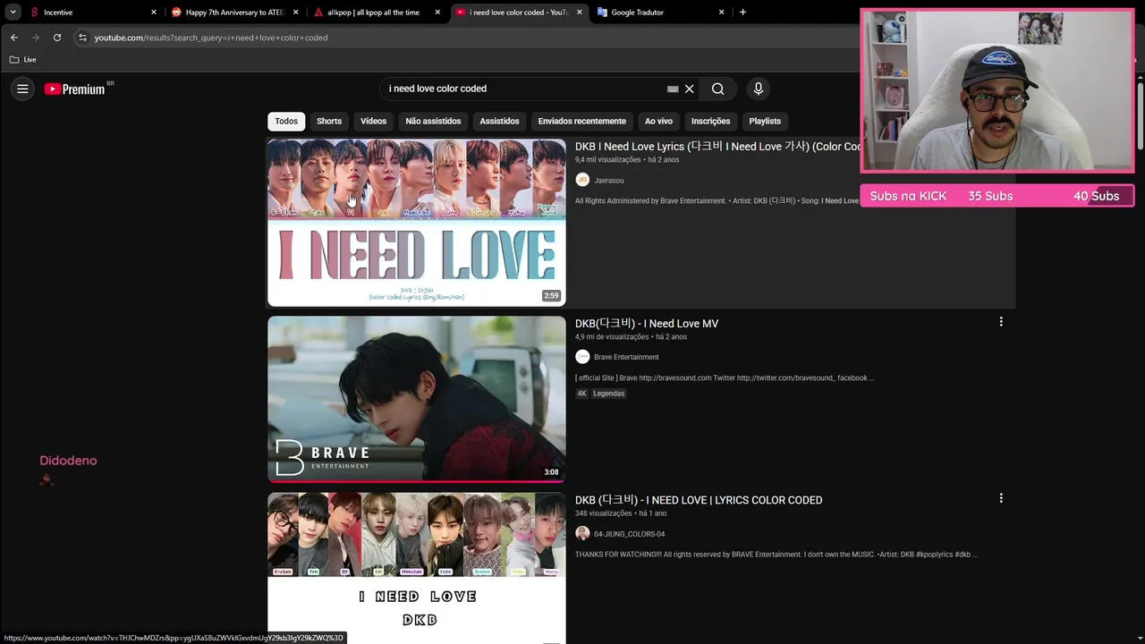1145x644 pixels.
Task: Visit the Jaerasou channel name
Action: pos(609,181)
